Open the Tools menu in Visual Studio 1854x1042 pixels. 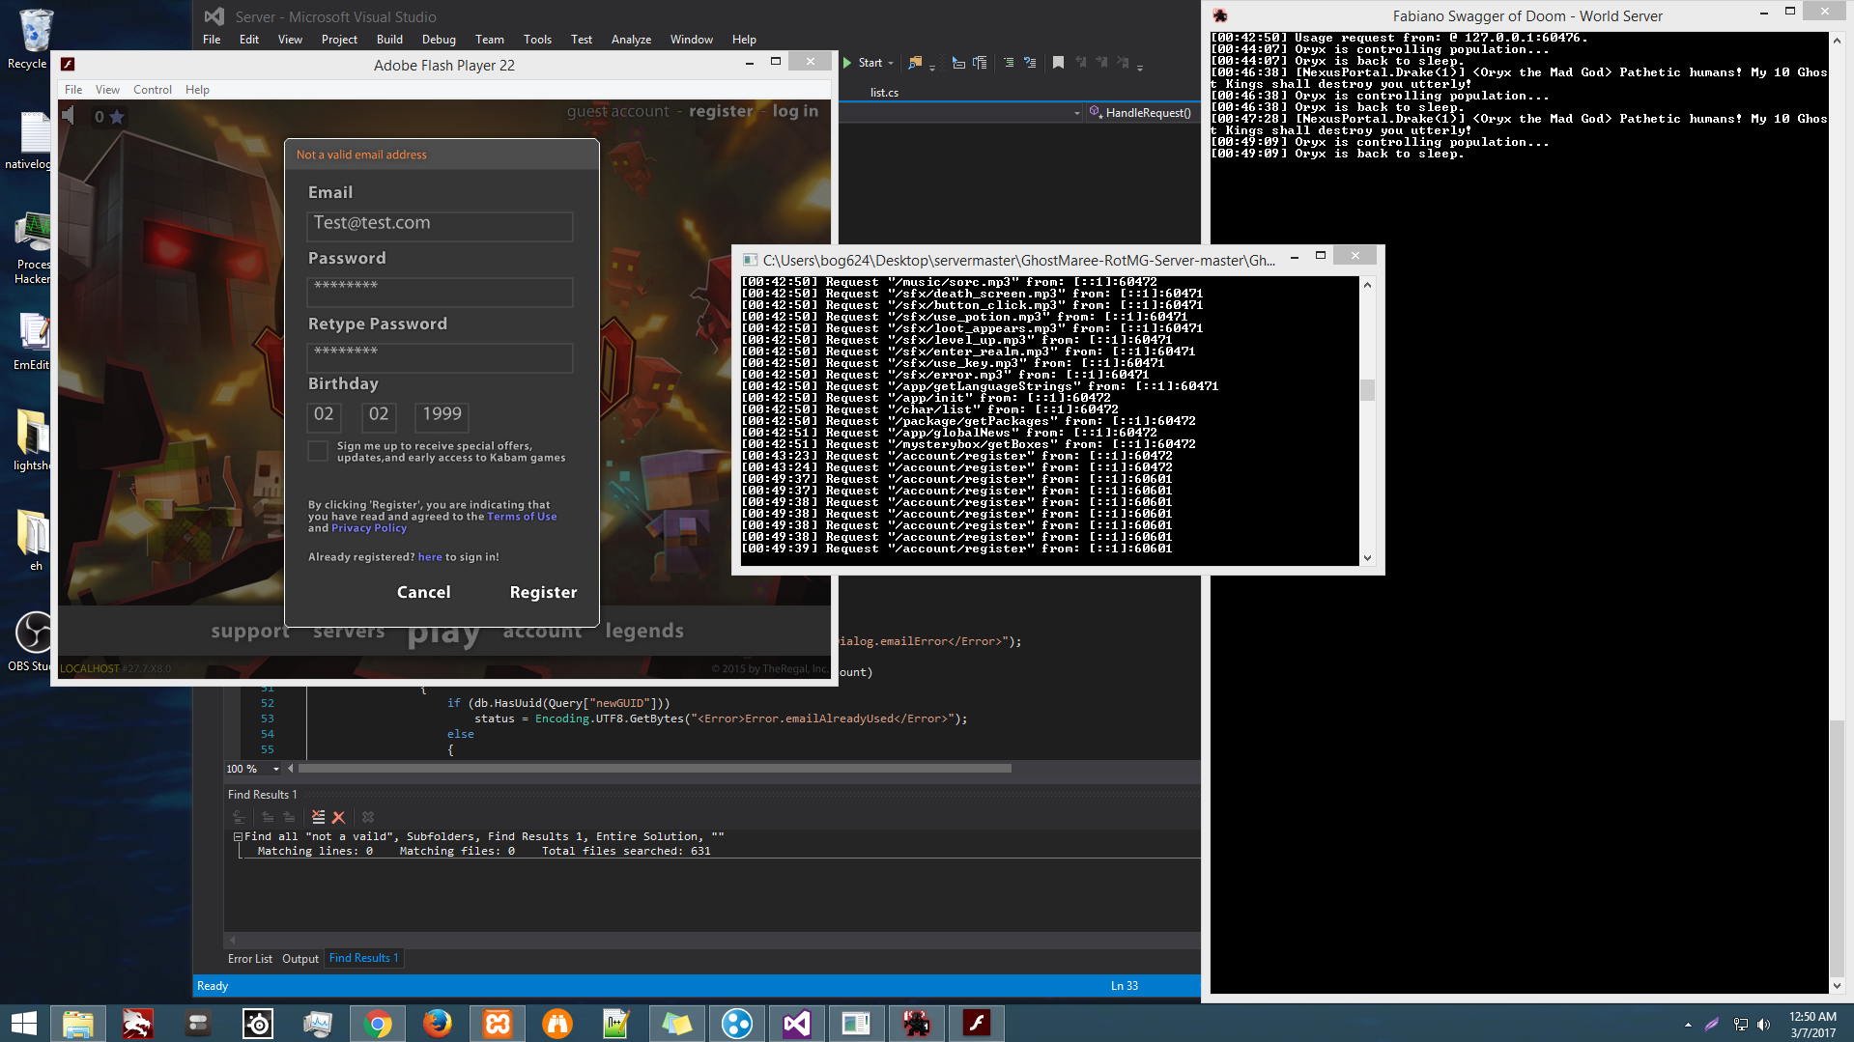(537, 40)
